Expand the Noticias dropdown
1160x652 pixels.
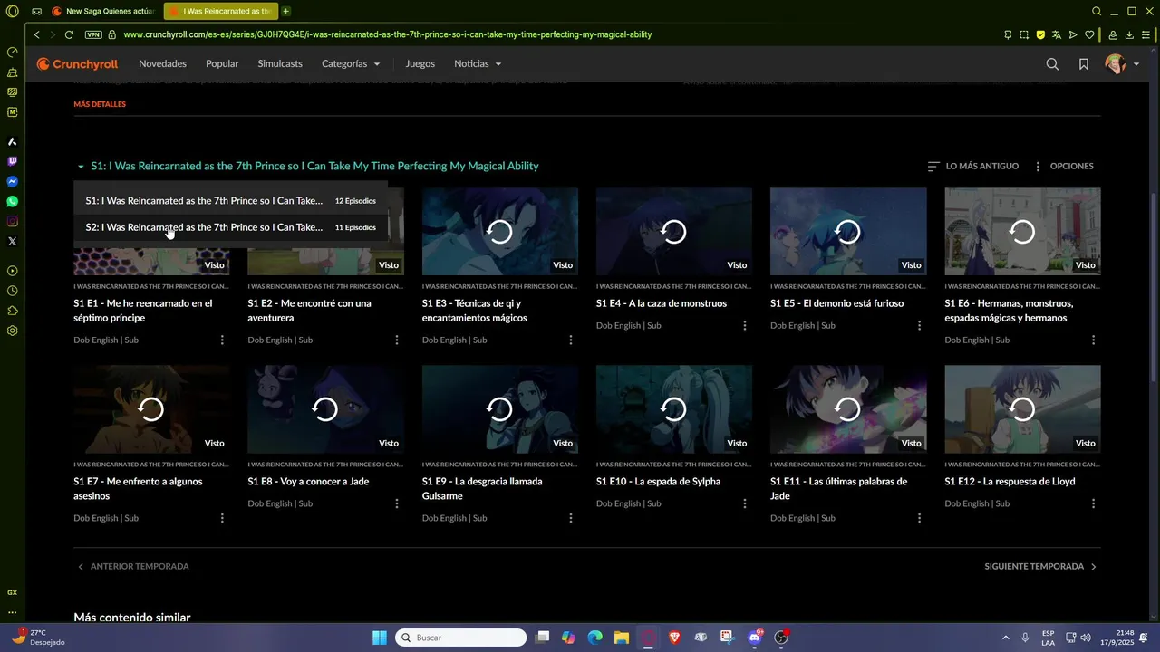478,64
